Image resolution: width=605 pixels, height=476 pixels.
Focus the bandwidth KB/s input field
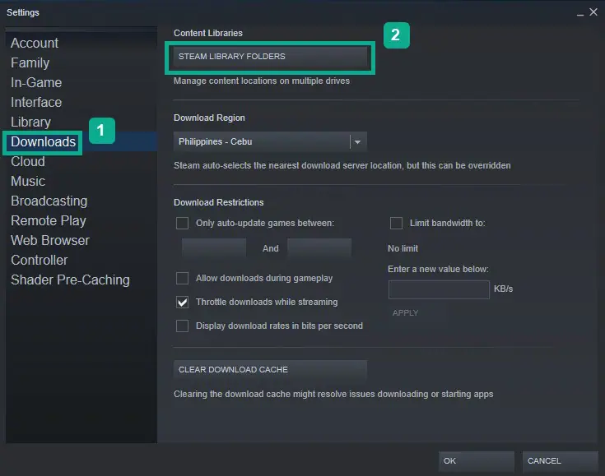pyautogui.click(x=439, y=289)
